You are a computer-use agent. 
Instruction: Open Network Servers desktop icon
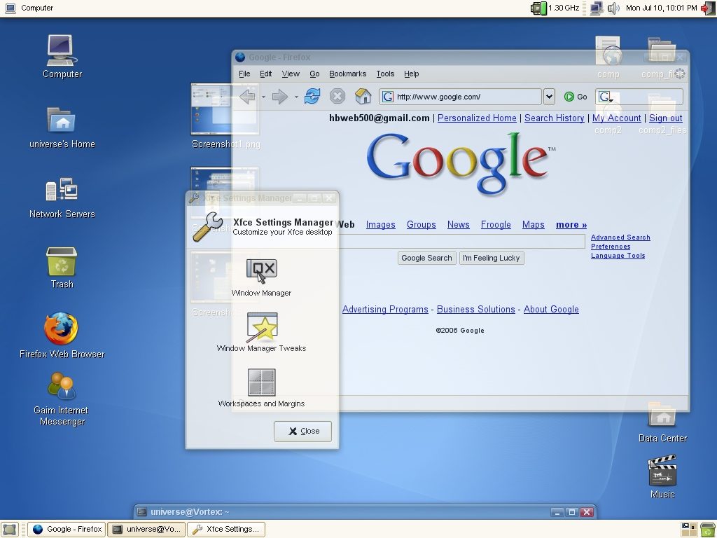pyautogui.click(x=62, y=198)
